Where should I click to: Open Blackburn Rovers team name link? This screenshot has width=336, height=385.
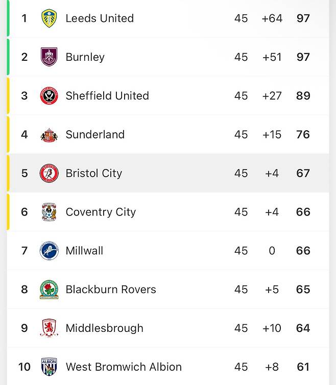point(111,290)
